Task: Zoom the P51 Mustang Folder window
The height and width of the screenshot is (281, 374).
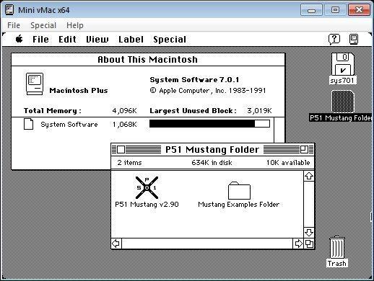Action: pyautogui.click(x=304, y=150)
